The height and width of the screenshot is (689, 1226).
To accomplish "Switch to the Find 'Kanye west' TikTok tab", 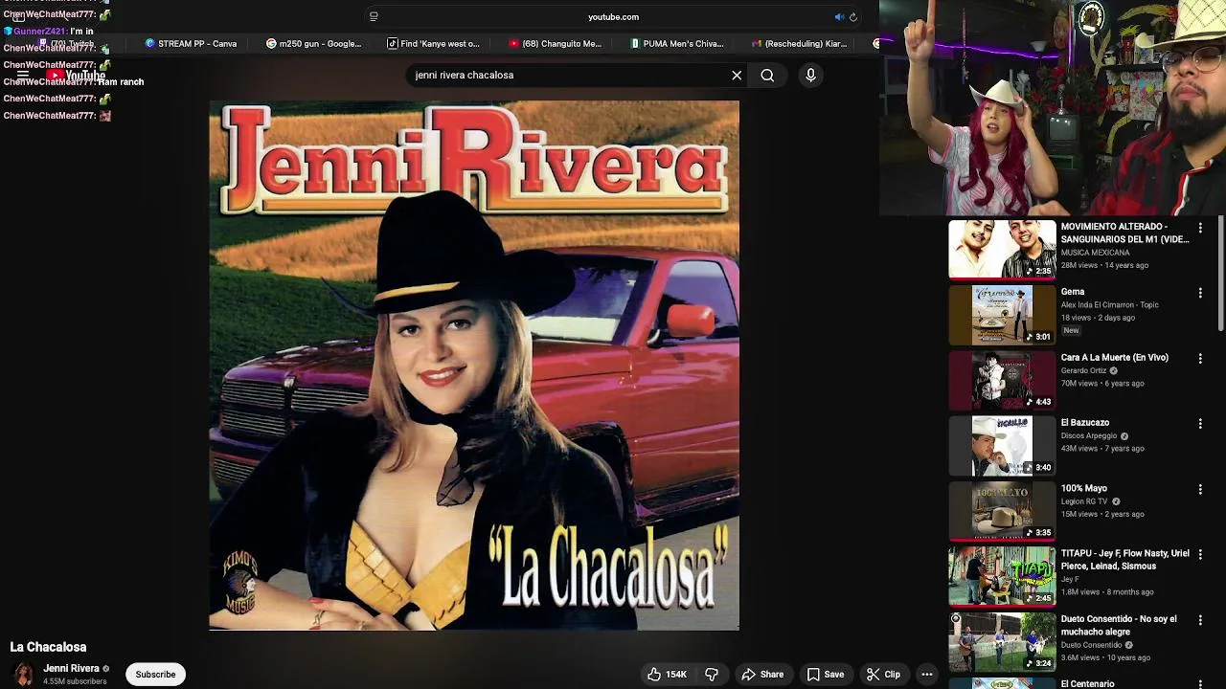I will coord(433,43).
